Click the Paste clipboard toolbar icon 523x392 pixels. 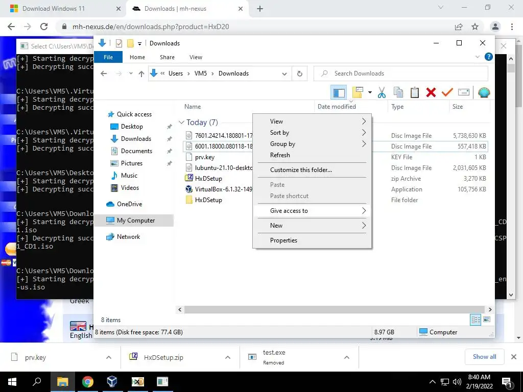pyautogui.click(x=414, y=92)
